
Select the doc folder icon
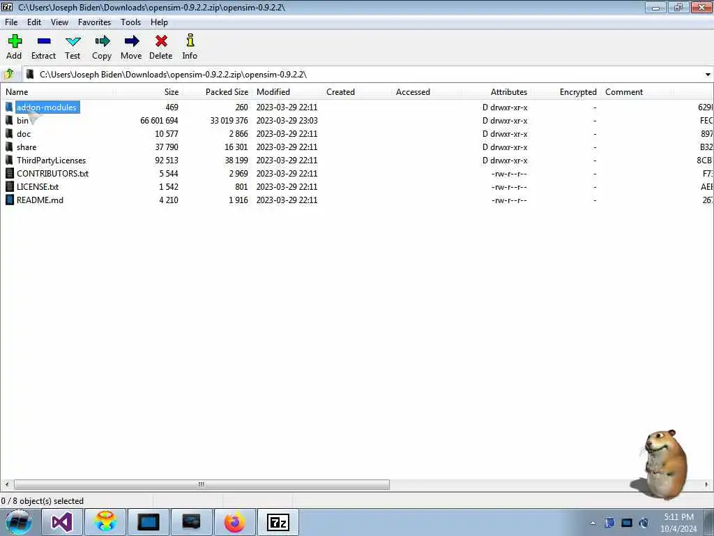pyautogui.click(x=9, y=133)
